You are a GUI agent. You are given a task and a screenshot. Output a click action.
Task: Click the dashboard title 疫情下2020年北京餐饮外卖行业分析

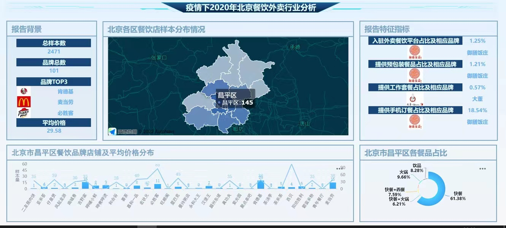coord(251,8)
